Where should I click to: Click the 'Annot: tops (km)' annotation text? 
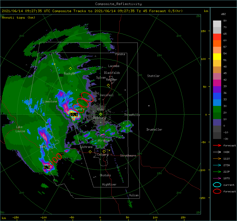click(18, 18)
